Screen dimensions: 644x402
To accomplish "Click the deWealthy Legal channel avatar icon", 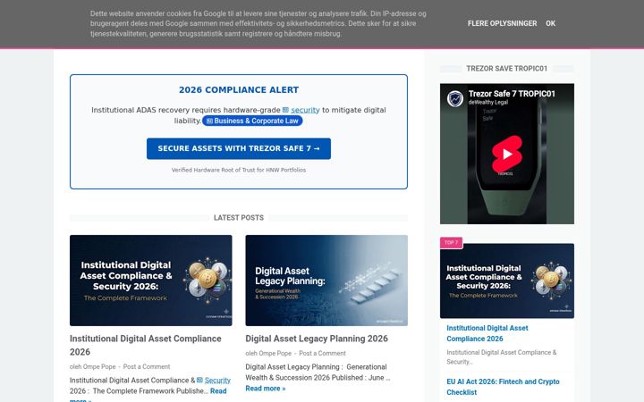I will point(455,98).
